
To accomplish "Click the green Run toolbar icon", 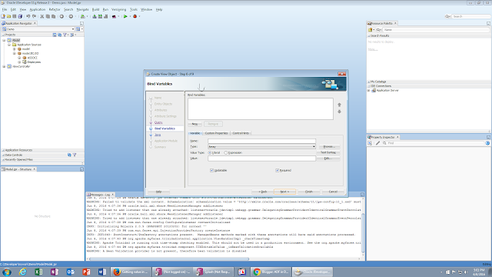I will [125, 16].
